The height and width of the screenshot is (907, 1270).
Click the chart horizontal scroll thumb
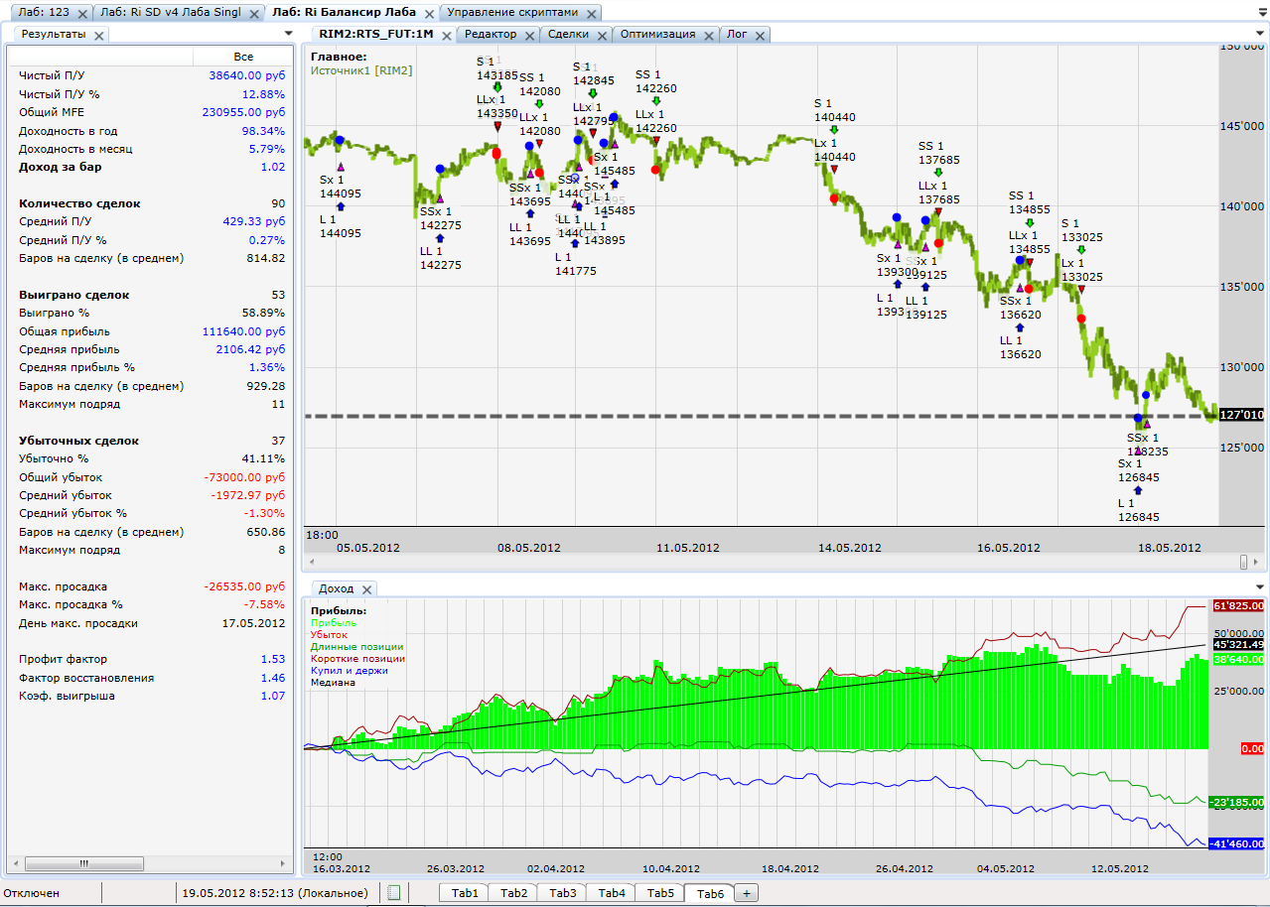point(1244,563)
